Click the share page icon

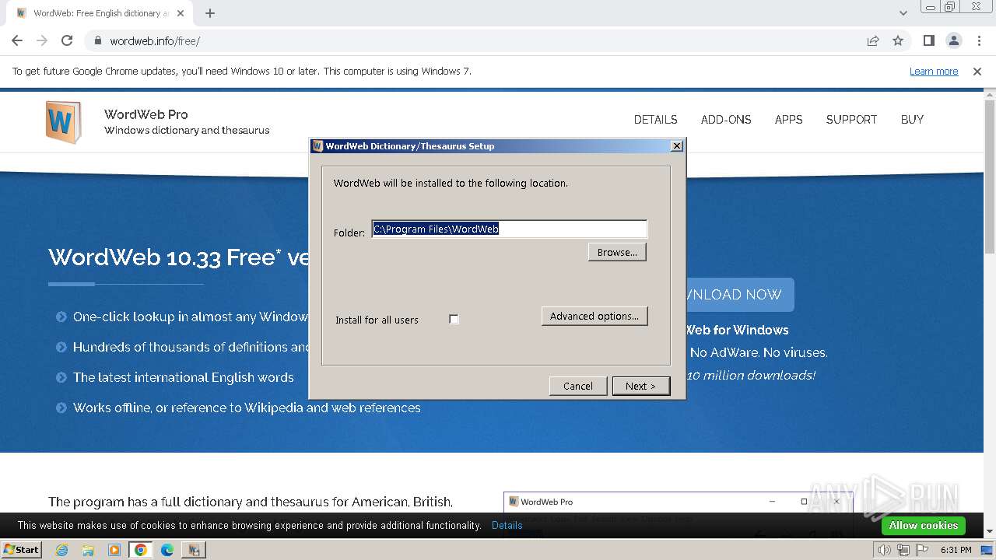873,40
